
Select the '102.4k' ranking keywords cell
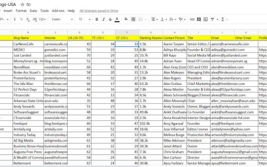pyautogui.click(x=151, y=123)
